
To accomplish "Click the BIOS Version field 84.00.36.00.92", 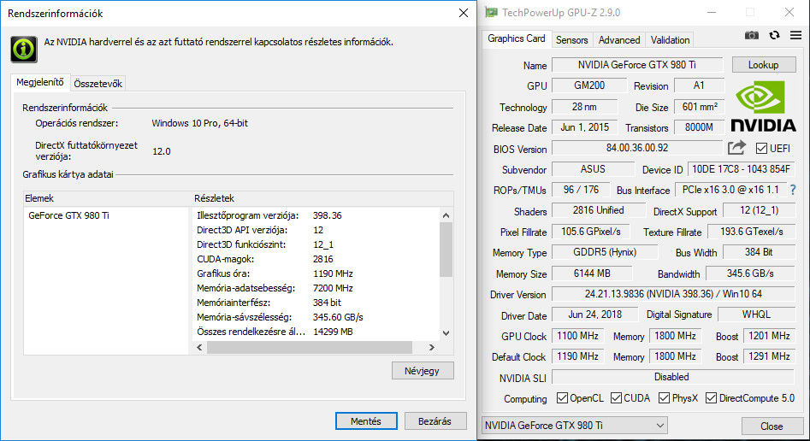I will 637,148.
